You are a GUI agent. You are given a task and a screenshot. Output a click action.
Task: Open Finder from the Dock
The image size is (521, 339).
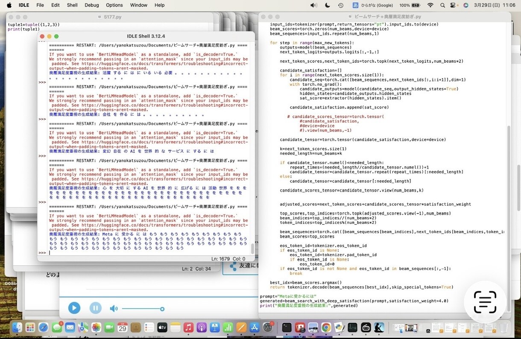(x=17, y=327)
